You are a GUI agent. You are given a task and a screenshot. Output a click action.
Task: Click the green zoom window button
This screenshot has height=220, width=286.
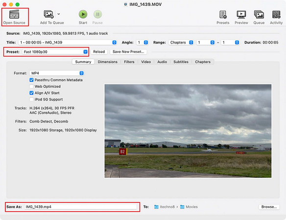(x=18, y=4)
